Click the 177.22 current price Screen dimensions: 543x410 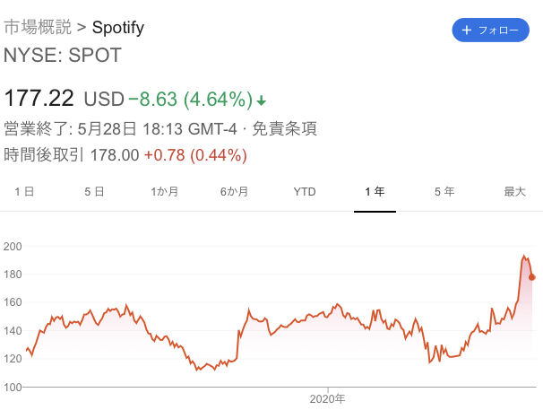[40, 97]
